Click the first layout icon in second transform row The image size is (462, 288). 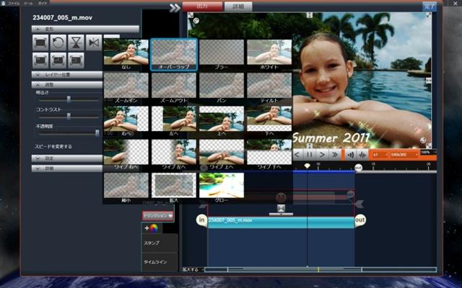tap(40, 60)
